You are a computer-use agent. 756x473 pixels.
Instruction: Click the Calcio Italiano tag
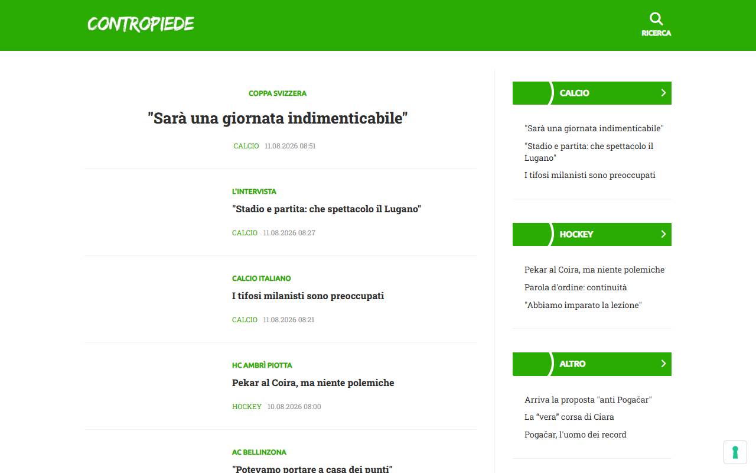tap(262, 278)
